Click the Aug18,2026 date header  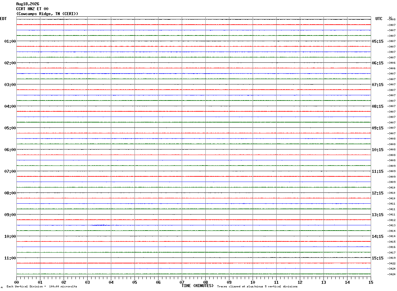pyautogui.click(x=28, y=4)
